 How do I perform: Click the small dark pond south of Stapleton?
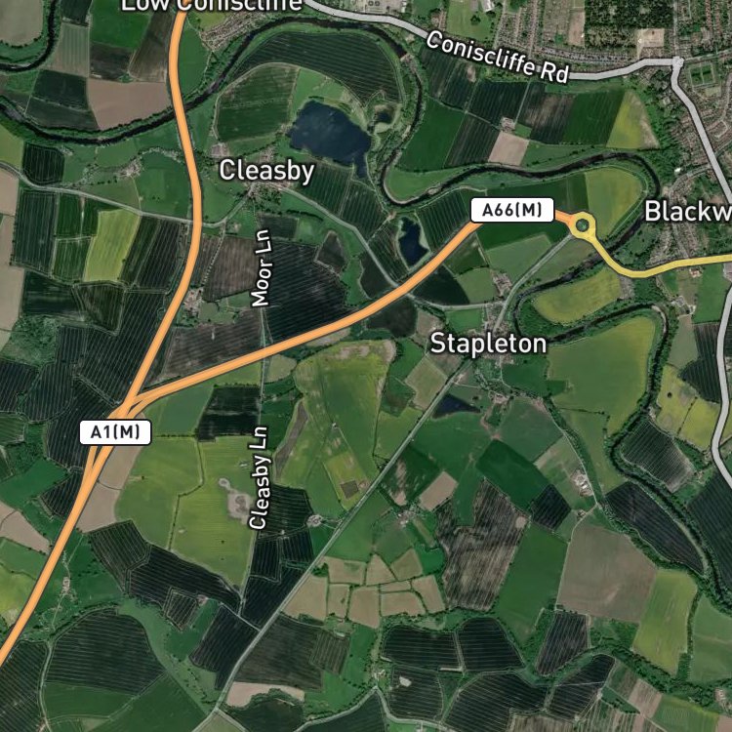click(452, 406)
